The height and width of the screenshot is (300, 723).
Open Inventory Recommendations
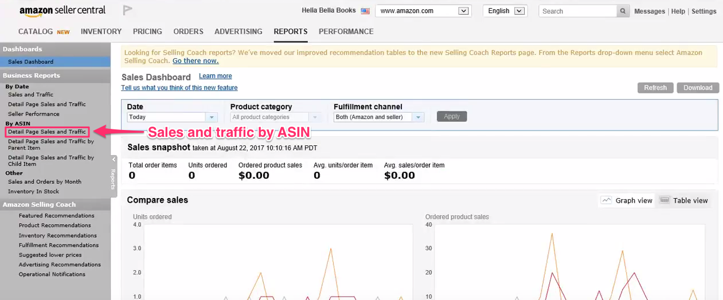click(x=58, y=235)
